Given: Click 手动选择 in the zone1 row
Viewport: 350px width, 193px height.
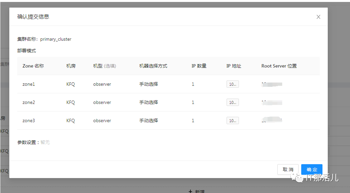Looking at the screenshot, I should tap(149, 84).
